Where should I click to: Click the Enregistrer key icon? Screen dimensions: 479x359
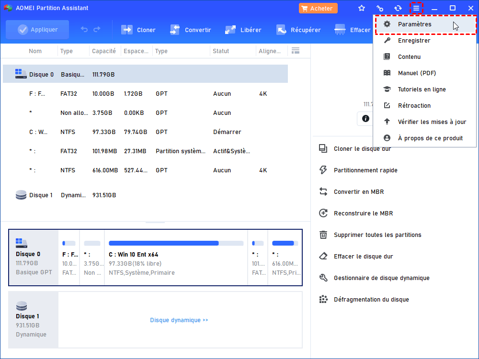[387, 40]
